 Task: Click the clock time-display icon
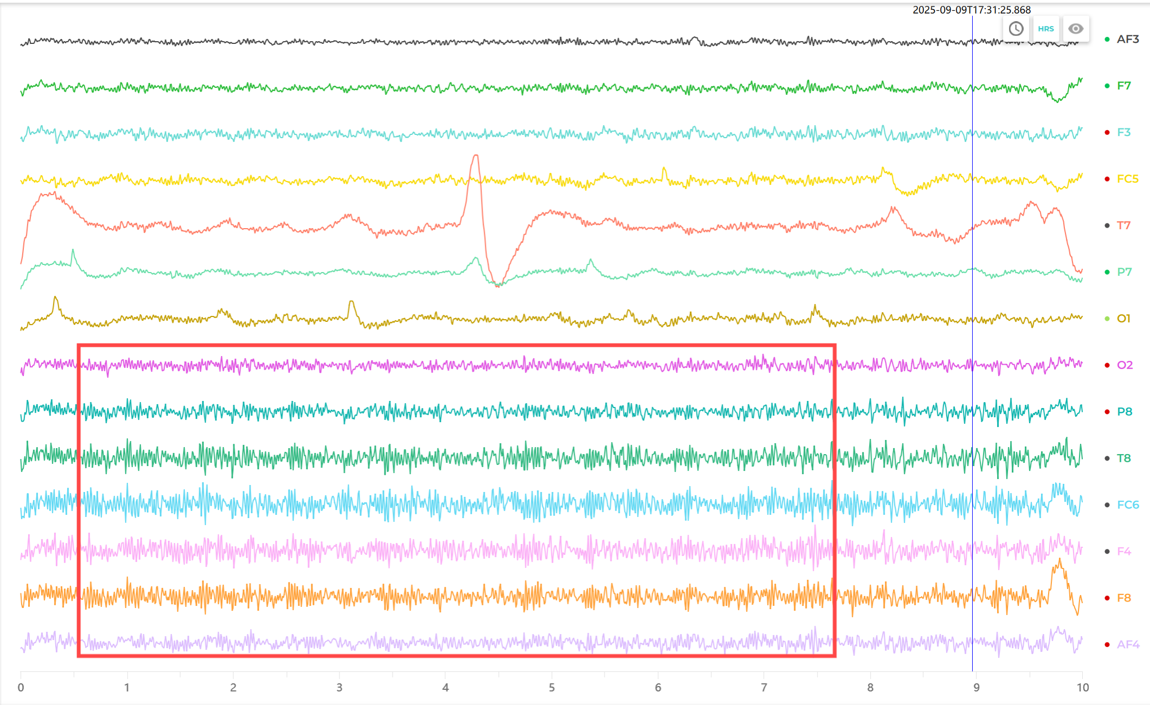1016,29
